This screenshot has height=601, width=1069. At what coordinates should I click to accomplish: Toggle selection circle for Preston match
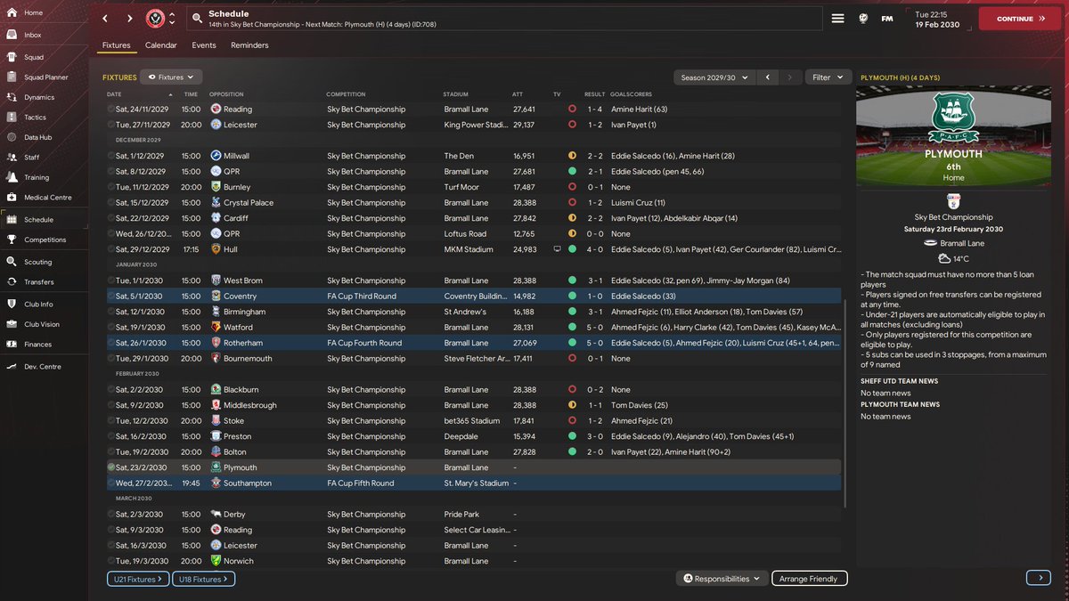point(111,436)
